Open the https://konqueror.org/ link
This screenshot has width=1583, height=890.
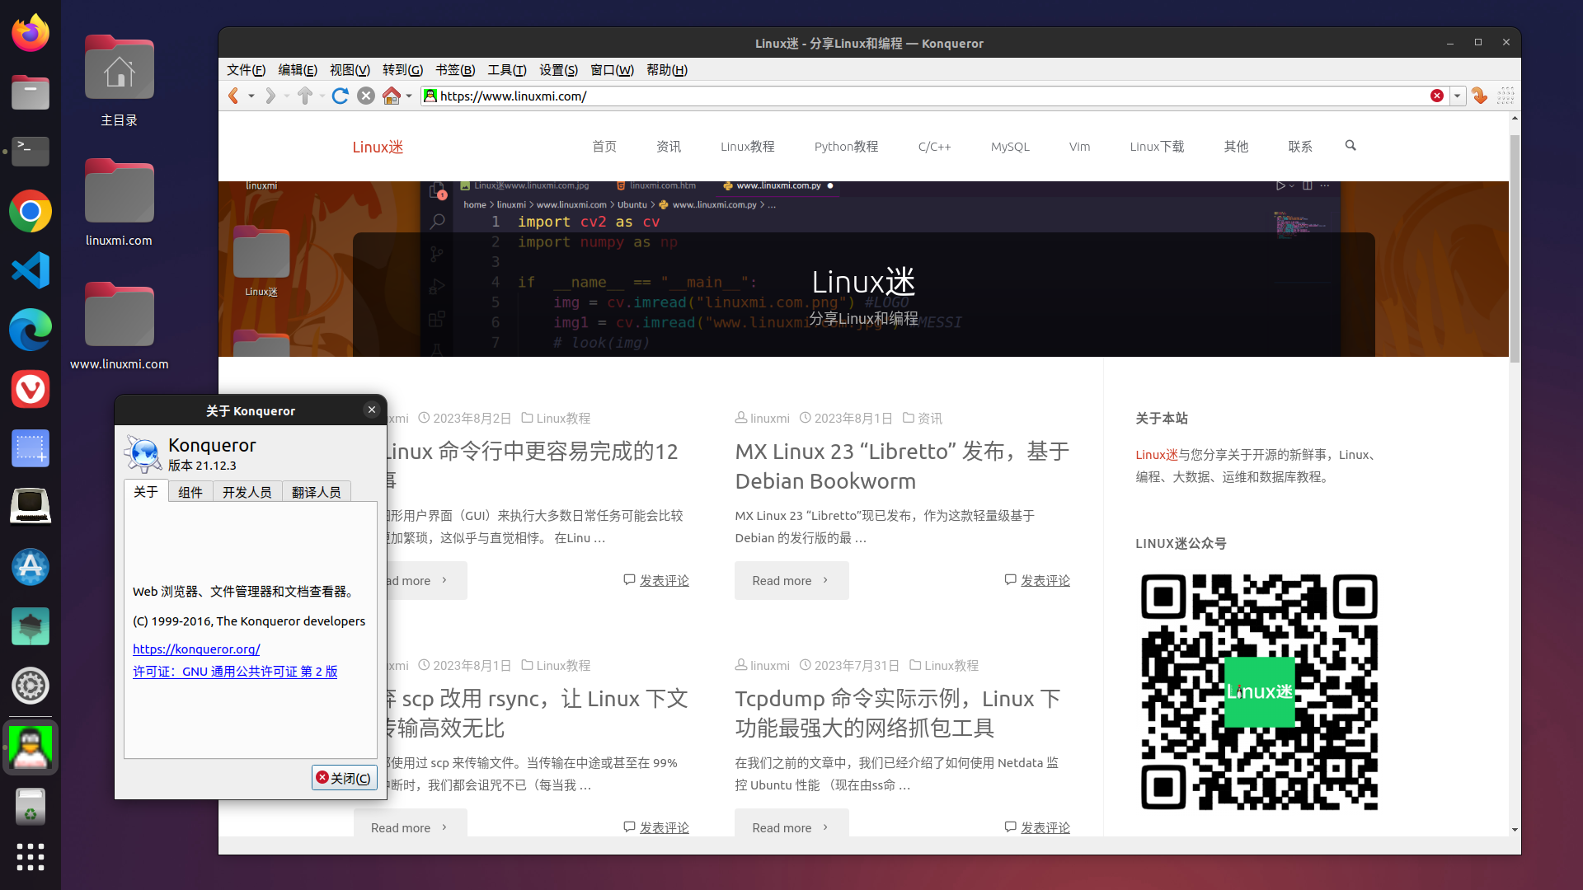(196, 649)
